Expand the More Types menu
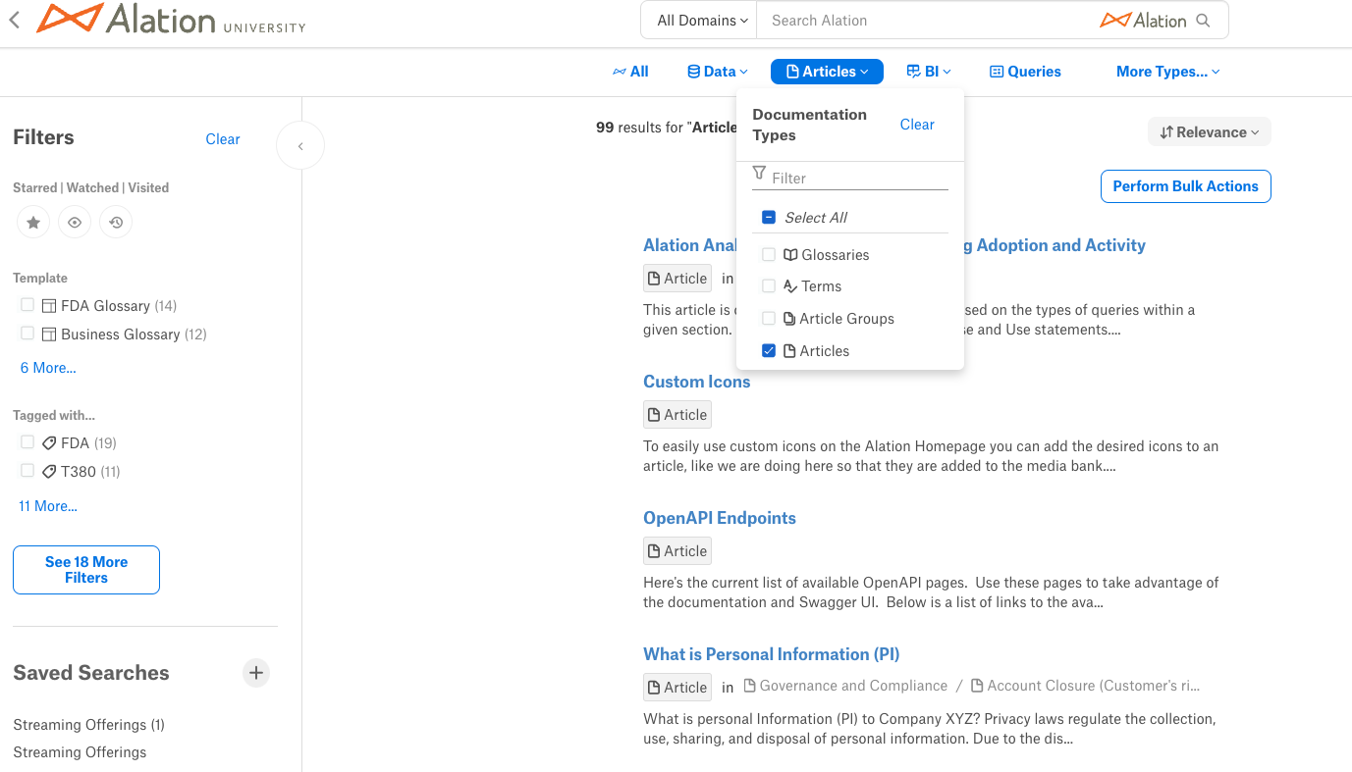Viewport: 1352px width, 772px height. 1167,72
